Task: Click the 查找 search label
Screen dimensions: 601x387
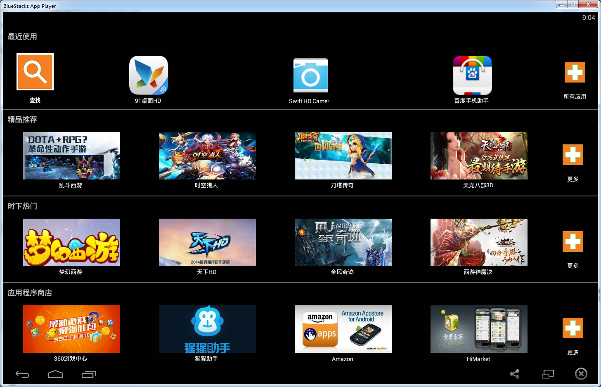Action: click(35, 100)
